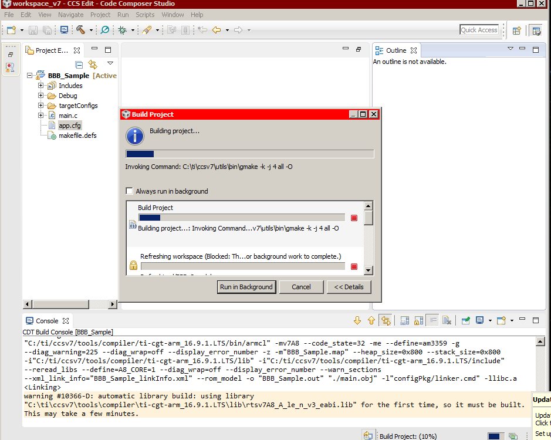Screen dimensions: 551x440
Task: Open the Project menu
Action: click(x=100, y=15)
